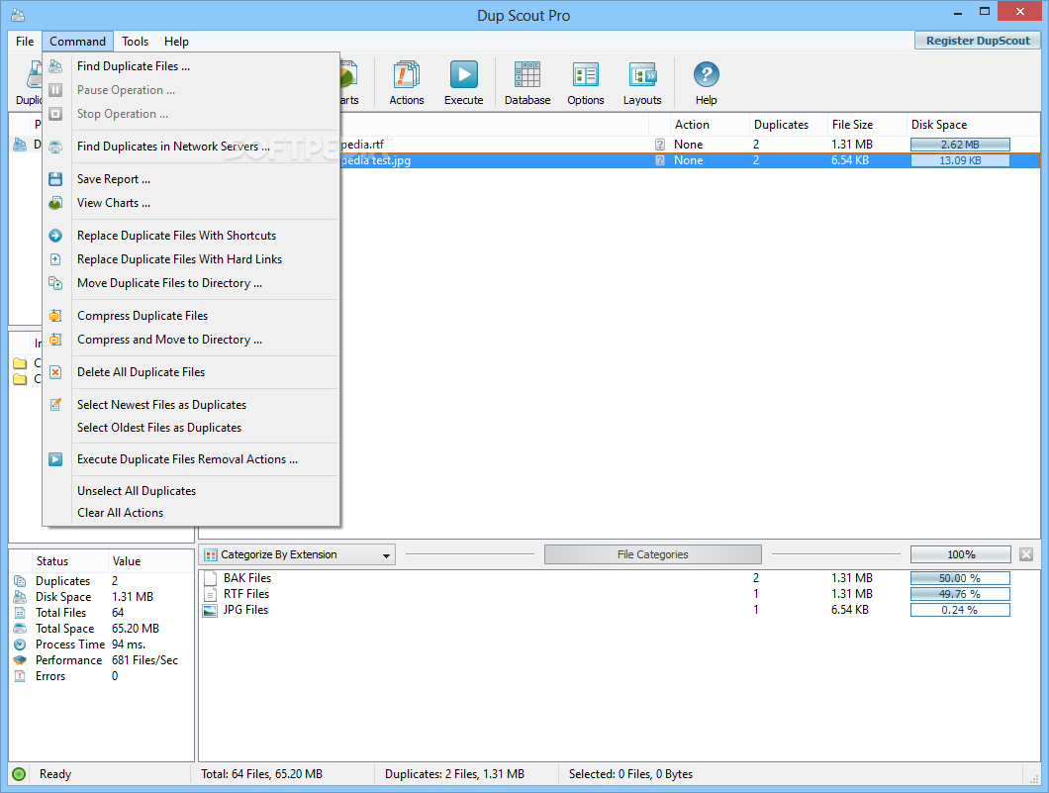Click the File Categories button
The image size is (1049, 793).
pyautogui.click(x=652, y=554)
